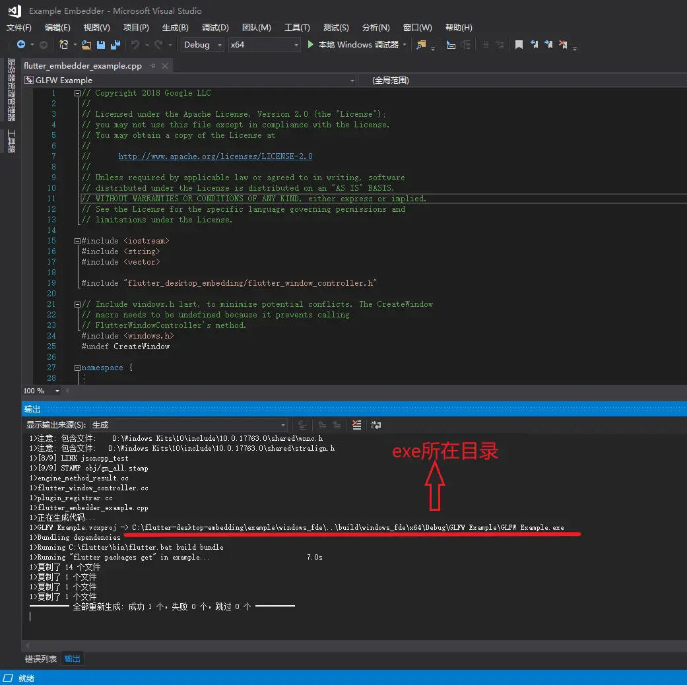Open the 生成(B) menu

point(176,28)
